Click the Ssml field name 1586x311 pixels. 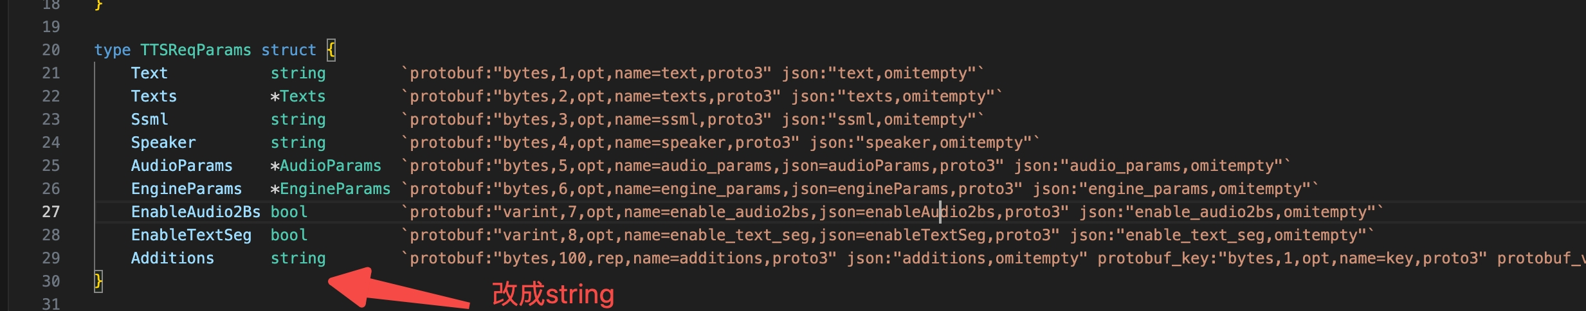pos(149,120)
